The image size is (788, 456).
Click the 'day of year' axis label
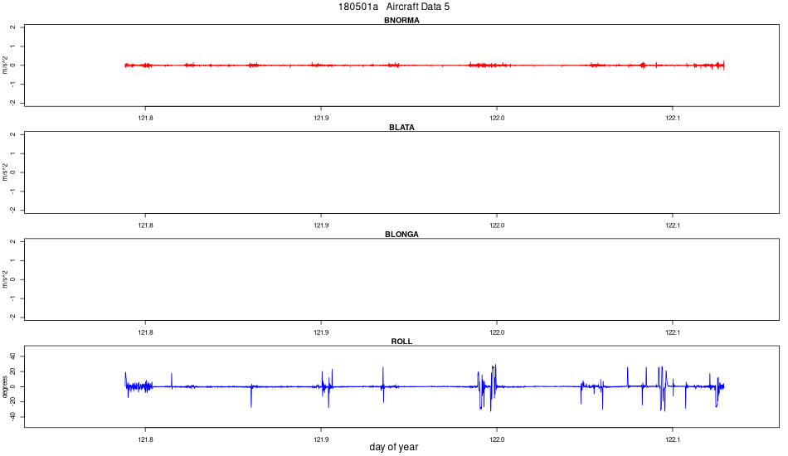coord(393,447)
